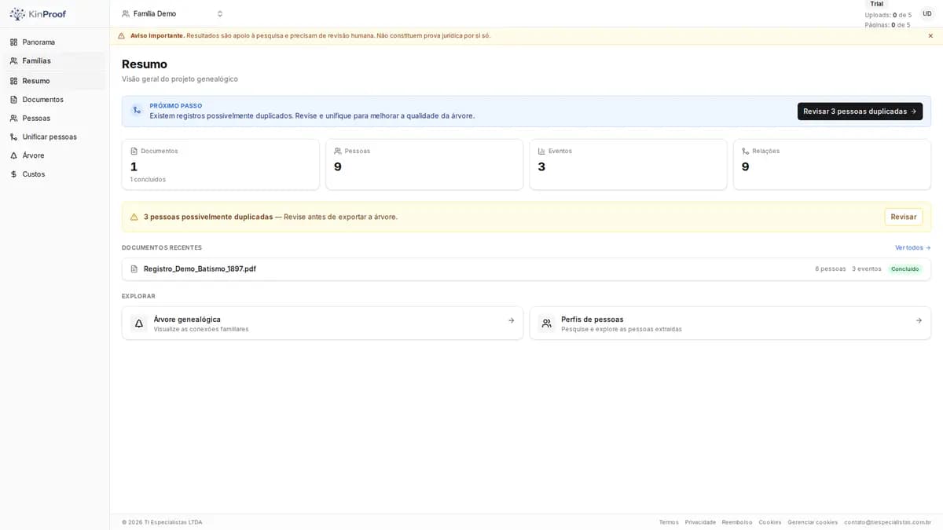
Task: Click Gerenciar cookies in footer
Action: pos(813,522)
